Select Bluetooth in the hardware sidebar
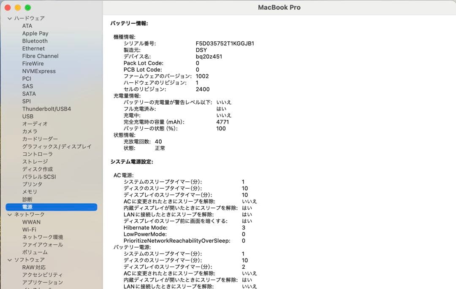The image size is (456, 289). 35,41
